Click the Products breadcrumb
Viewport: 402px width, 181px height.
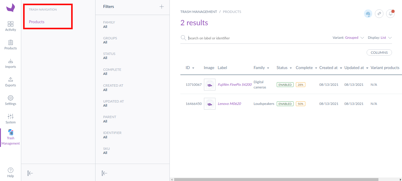tap(232, 12)
